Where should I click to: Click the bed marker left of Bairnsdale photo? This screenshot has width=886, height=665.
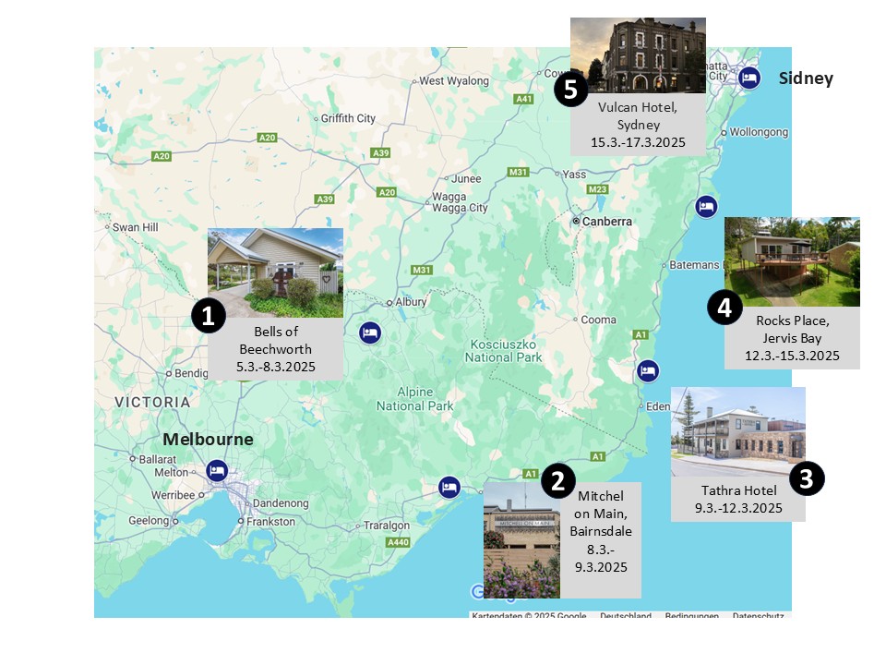[449, 486]
